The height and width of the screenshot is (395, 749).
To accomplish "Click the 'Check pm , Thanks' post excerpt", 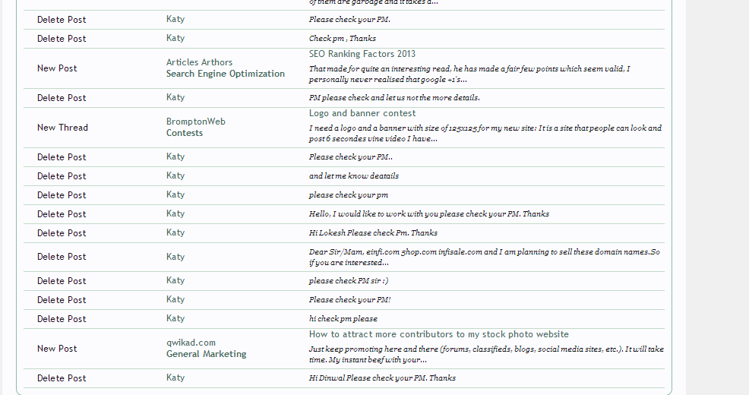I will pos(343,38).
